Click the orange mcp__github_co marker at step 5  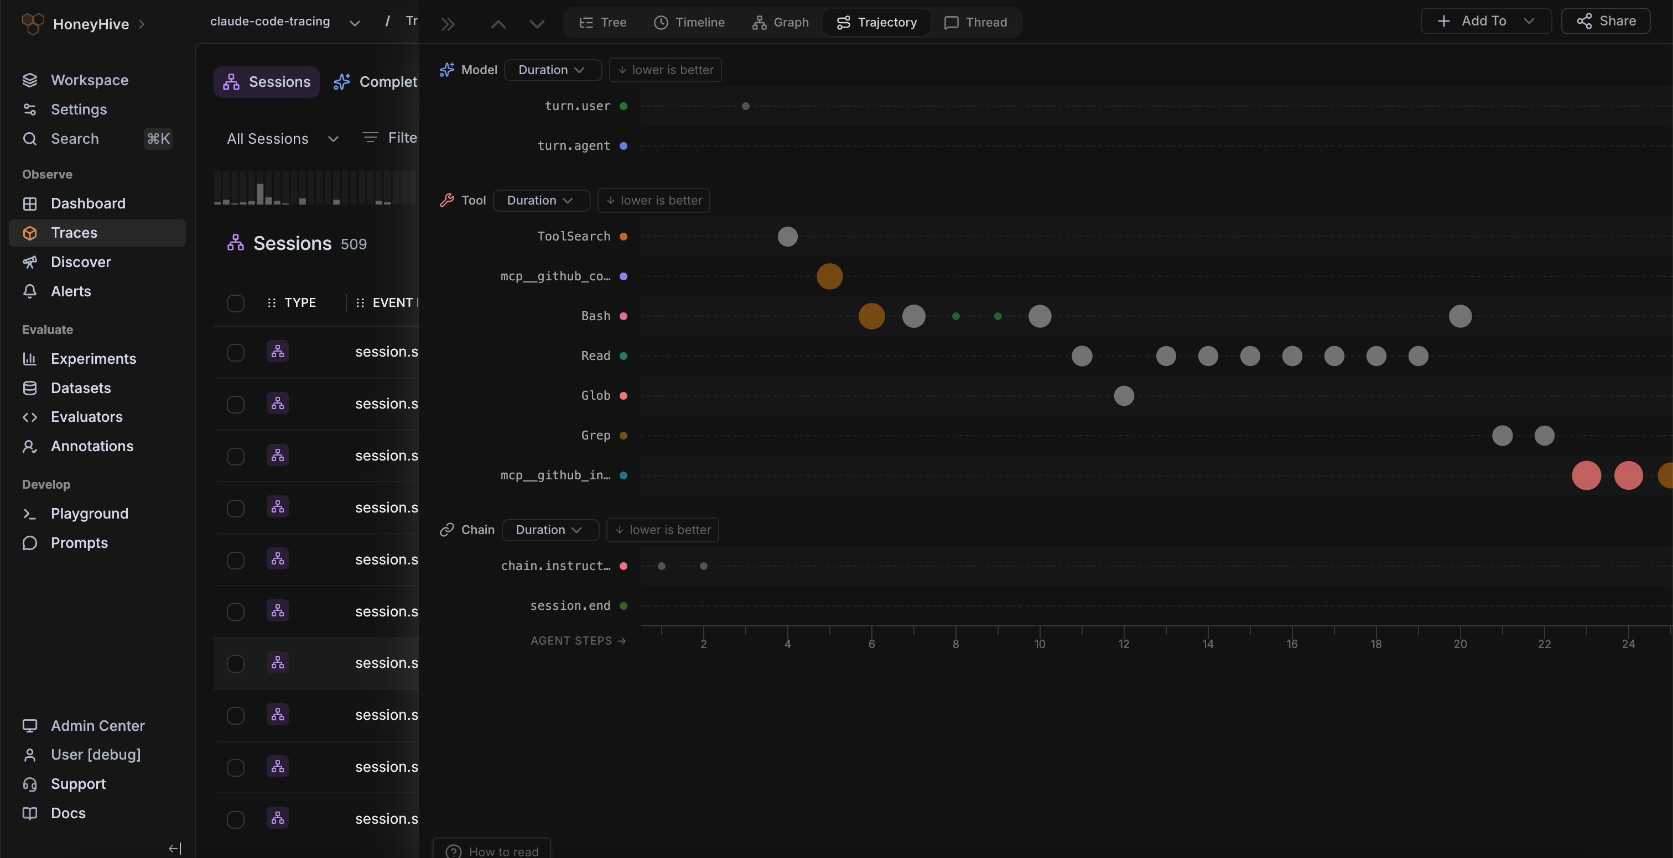pos(829,276)
